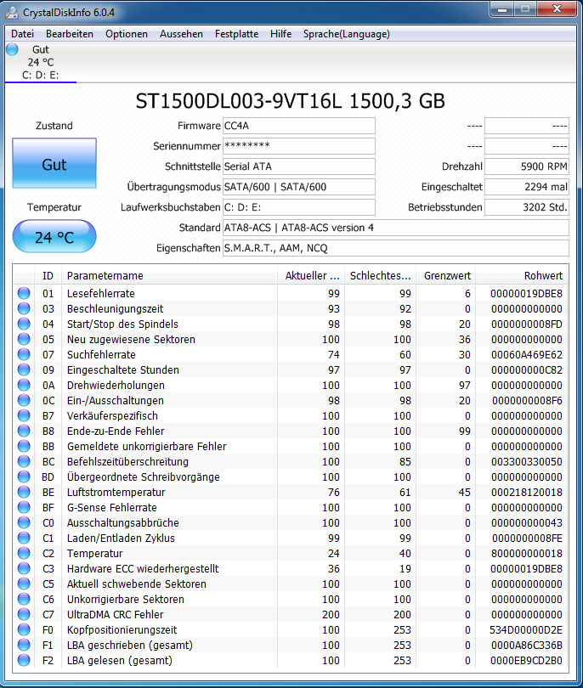Click the Eingeschaltet value 2294 mal
583x688 pixels.
[x=527, y=187]
